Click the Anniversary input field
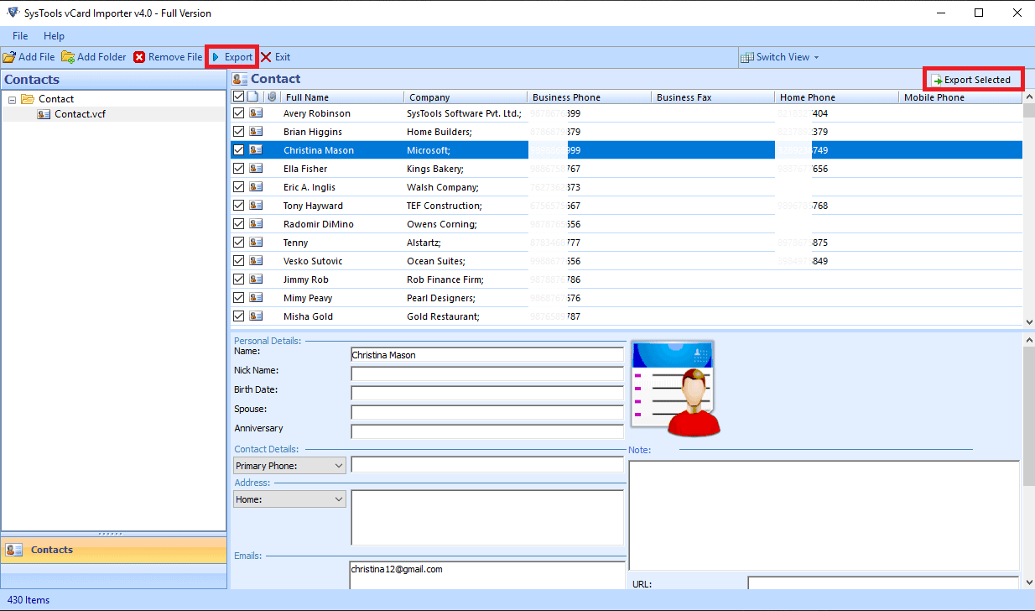This screenshot has width=1035, height=611. pyautogui.click(x=487, y=431)
